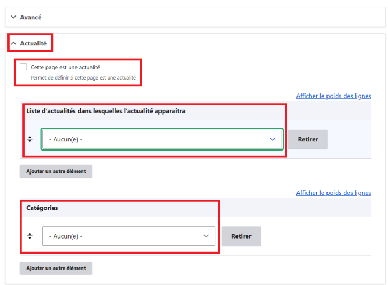The height and width of the screenshot is (285, 388).
Task: Click Retirer next to the Catégories dropdown
Action: point(241,236)
